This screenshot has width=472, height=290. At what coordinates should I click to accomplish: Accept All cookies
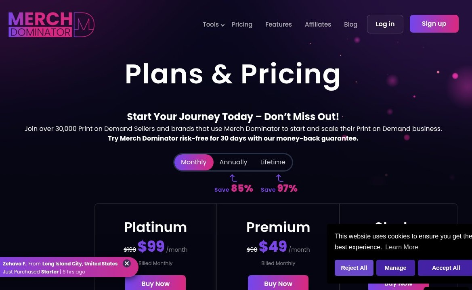point(445,268)
